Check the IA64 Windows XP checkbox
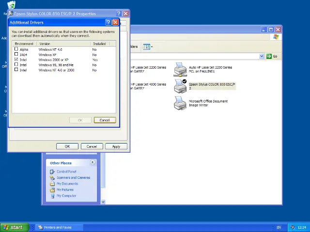The height and width of the screenshot is (232, 310). coord(16,54)
